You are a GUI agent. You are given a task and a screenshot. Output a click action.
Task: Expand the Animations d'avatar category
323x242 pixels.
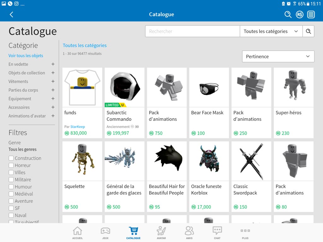tap(53, 116)
